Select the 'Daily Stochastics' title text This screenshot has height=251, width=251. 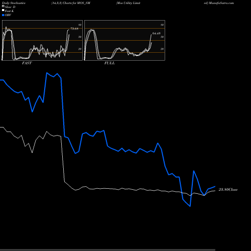pyautogui.click(x=14, y=3)
